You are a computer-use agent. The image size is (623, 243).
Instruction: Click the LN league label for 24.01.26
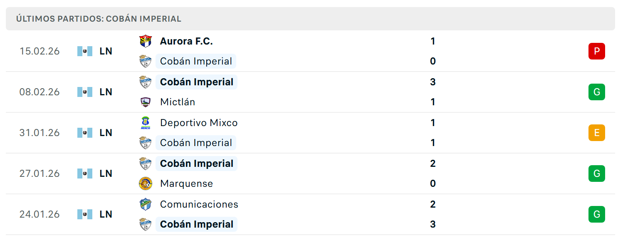(106, 214)
